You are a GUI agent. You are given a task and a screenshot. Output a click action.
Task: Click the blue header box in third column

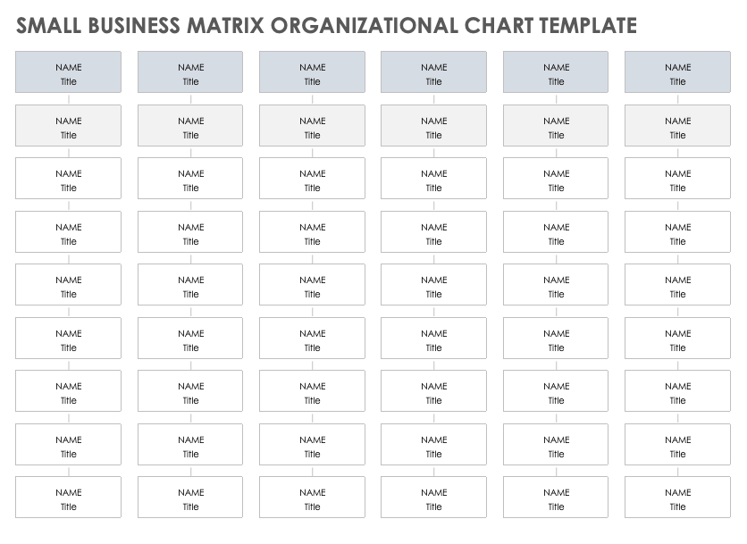(312, 72)
